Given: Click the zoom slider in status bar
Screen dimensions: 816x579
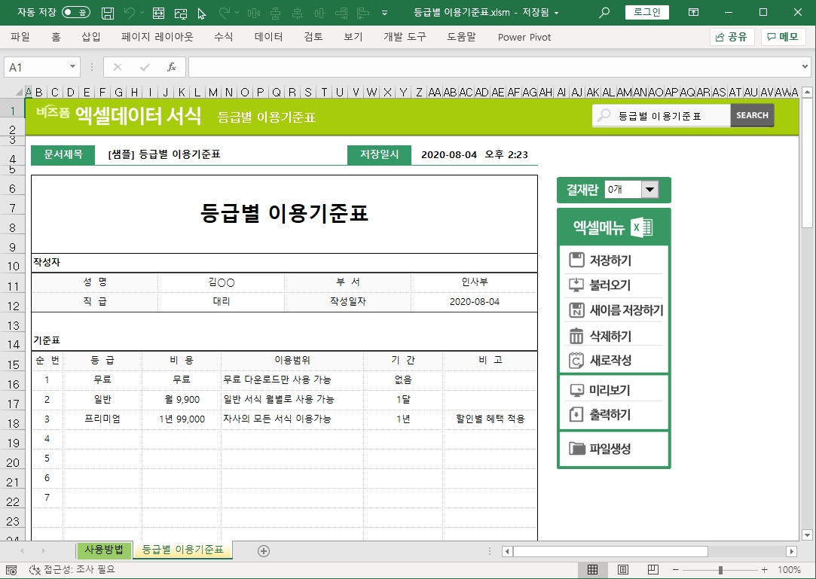Looking at the screenshot, I should point(720,570).
